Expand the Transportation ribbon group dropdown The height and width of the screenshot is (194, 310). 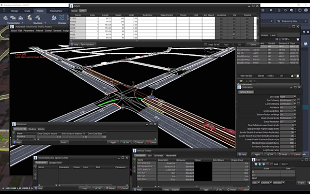tap(23, 23)
